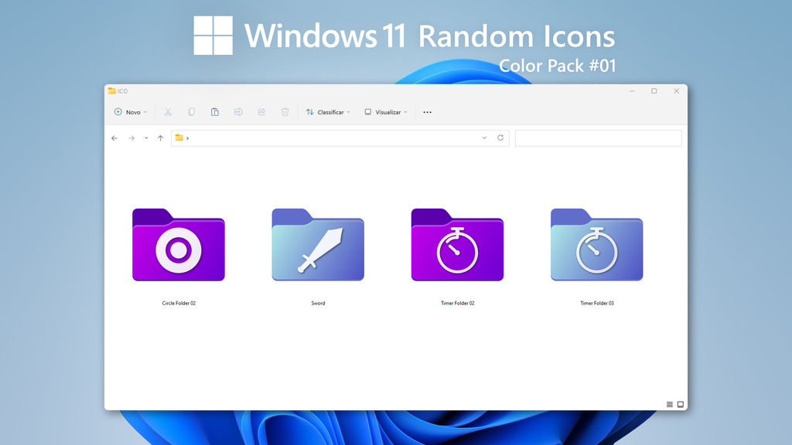
Task: Open the three-dot more options menu
Action: click(427, 112)
